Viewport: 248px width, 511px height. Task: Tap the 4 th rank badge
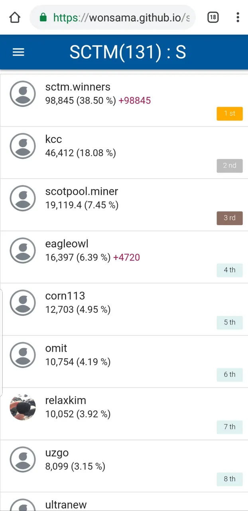coord(229,270)
